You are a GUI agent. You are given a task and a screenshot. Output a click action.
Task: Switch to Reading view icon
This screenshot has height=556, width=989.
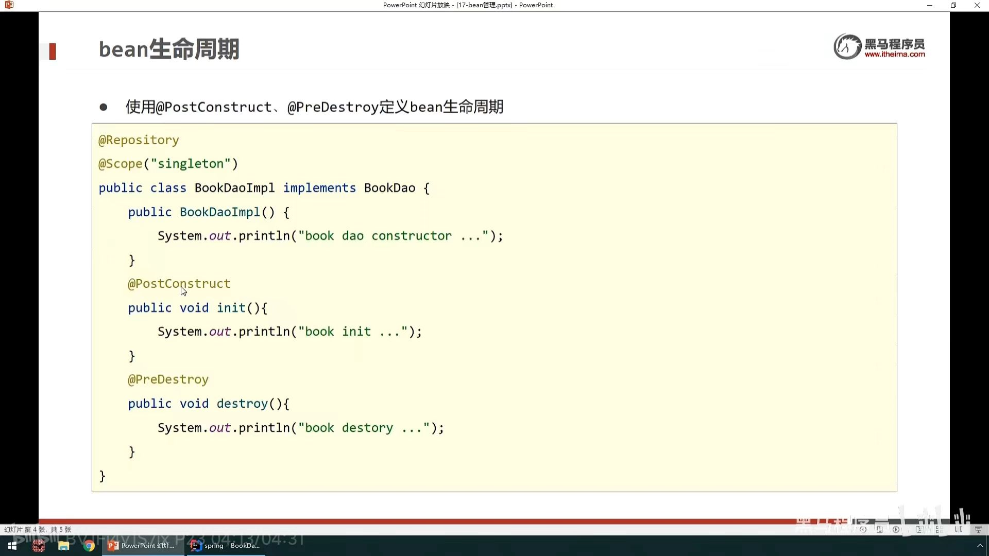pyautogui.click(x=959, y=529)
